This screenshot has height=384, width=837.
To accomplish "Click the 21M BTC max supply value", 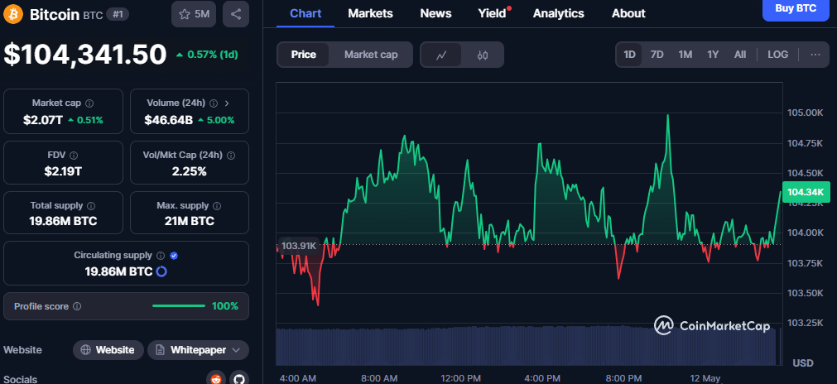I will click(189, 221).
